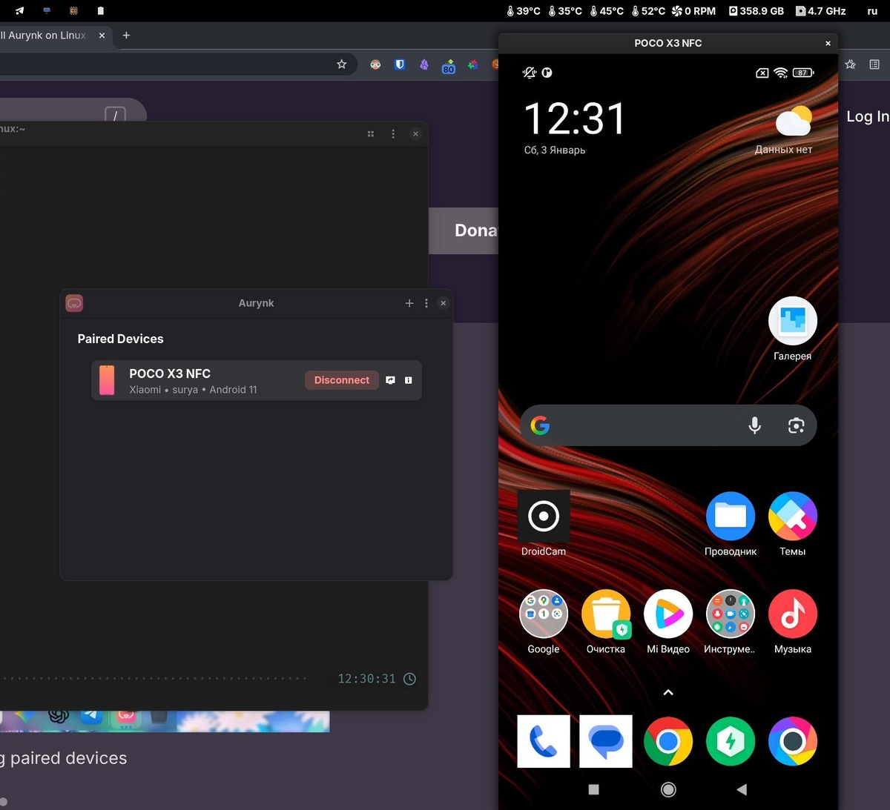Switch the ru keyboard layout indicator
Image resolution: width=890 pixels, height=810 pixels.
(872, 11)
